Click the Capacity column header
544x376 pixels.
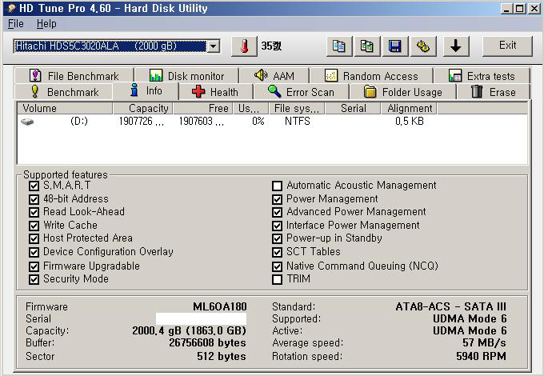[x=142, y=108]
